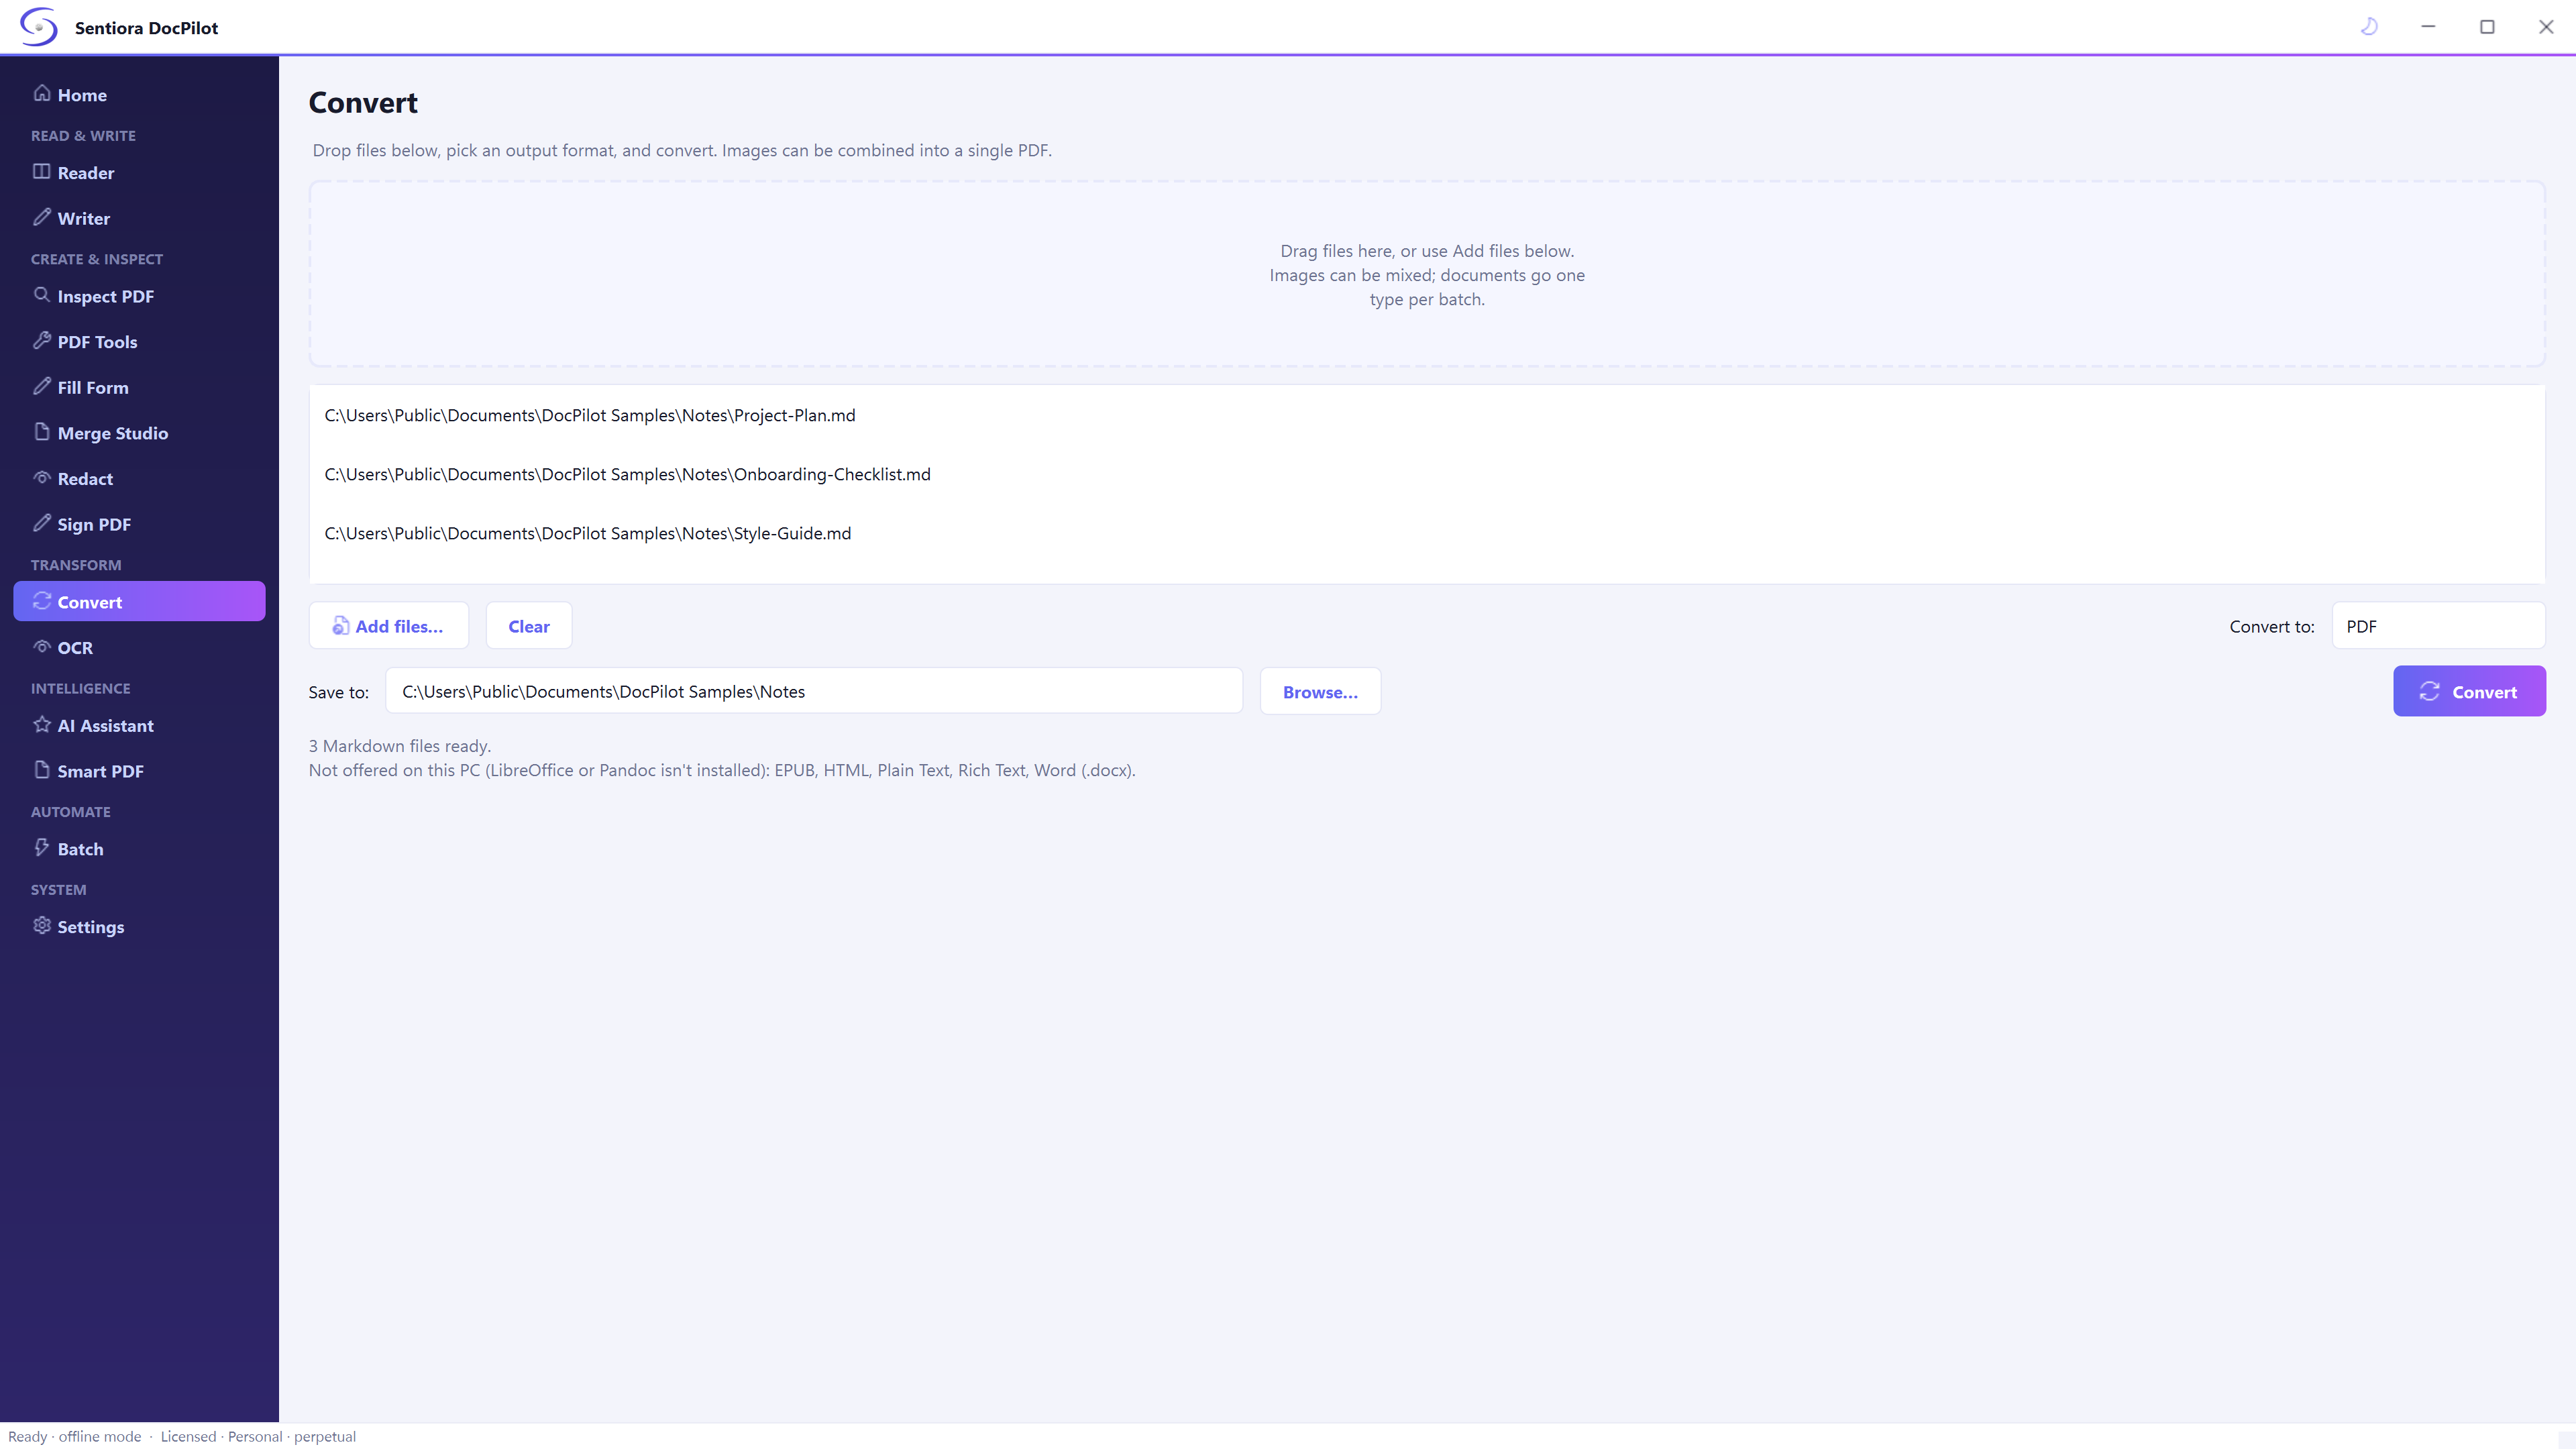This screenshot has width=2576, height=1449.
Task: Click the Convert sidebar refresh icon
Action: pyautogui.click(x=42, y=601)
